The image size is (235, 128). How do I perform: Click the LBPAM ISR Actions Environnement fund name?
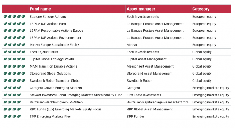click(x=55, y=38)
